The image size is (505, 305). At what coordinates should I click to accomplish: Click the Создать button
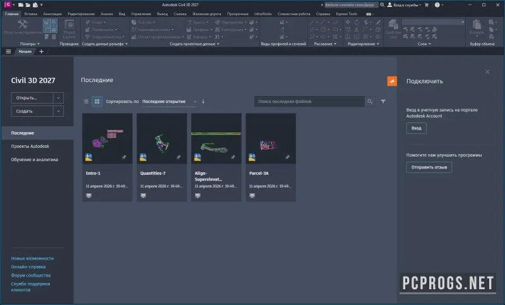pos(32,111)
